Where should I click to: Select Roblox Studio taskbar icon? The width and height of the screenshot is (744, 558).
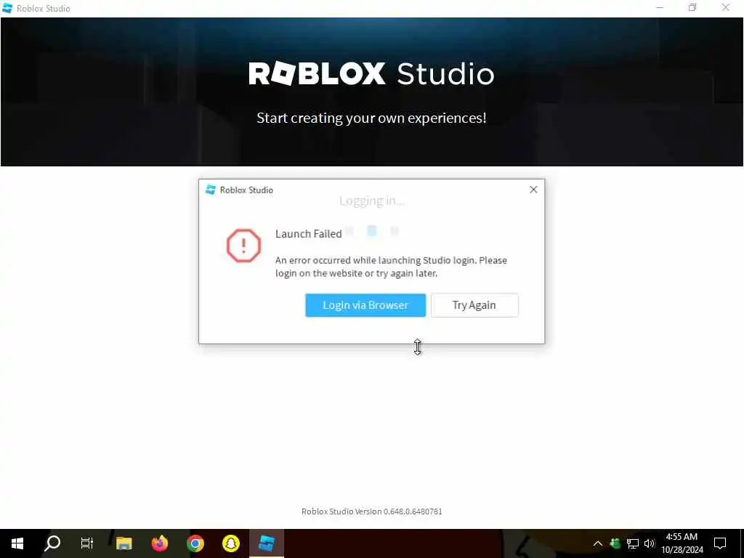click(x=266, y=543)
